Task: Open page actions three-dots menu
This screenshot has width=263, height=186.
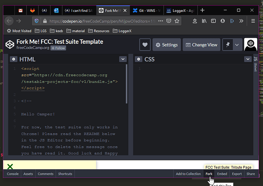Action: click(160, 21)
